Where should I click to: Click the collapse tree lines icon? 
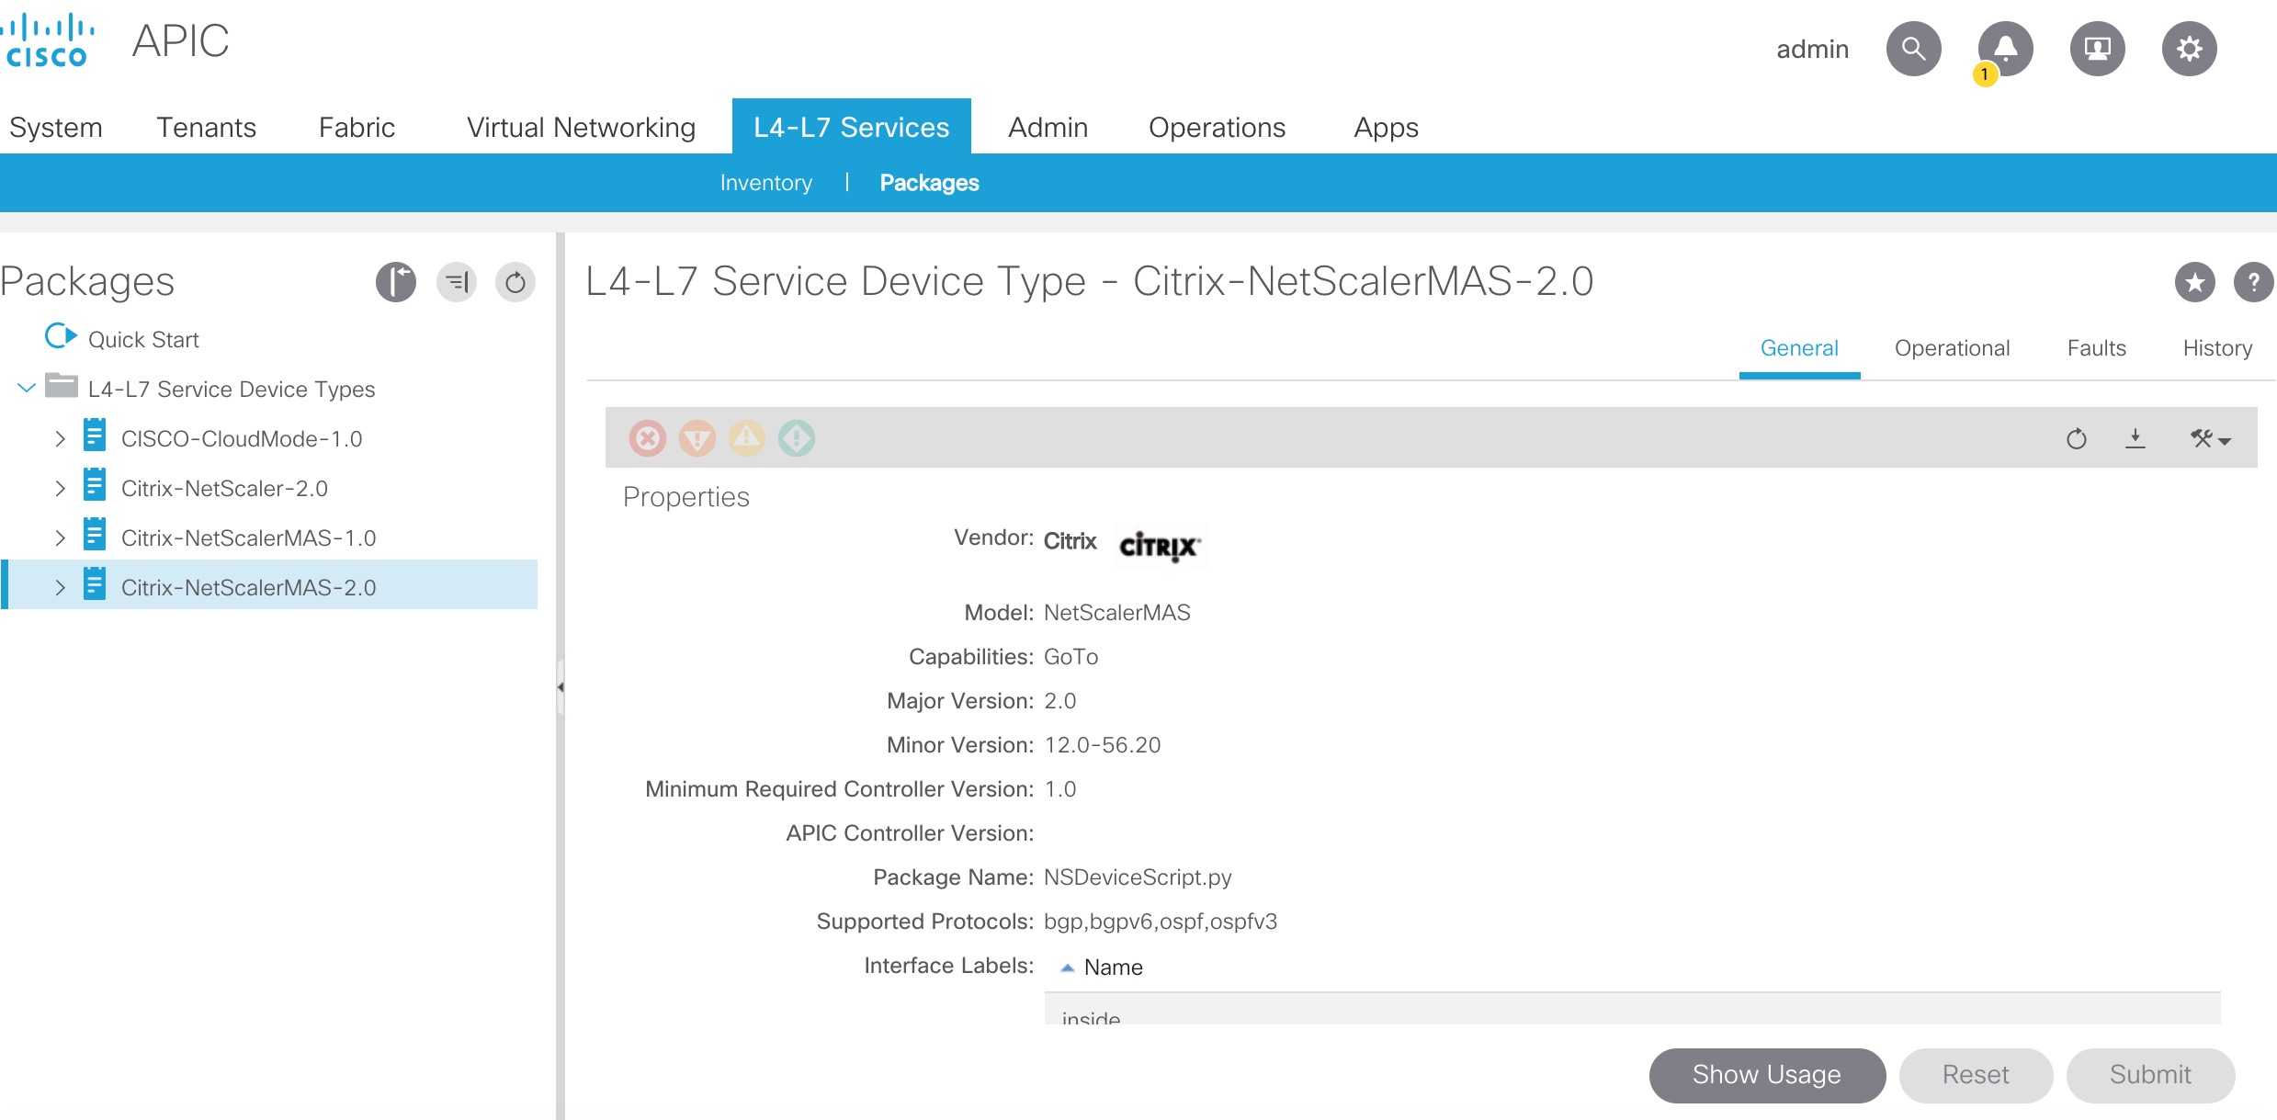[457, 282]
